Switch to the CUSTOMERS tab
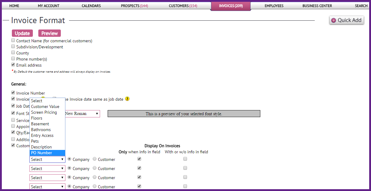Image resolution: width=371 pixels, height=191 pixels. point(183,6)
